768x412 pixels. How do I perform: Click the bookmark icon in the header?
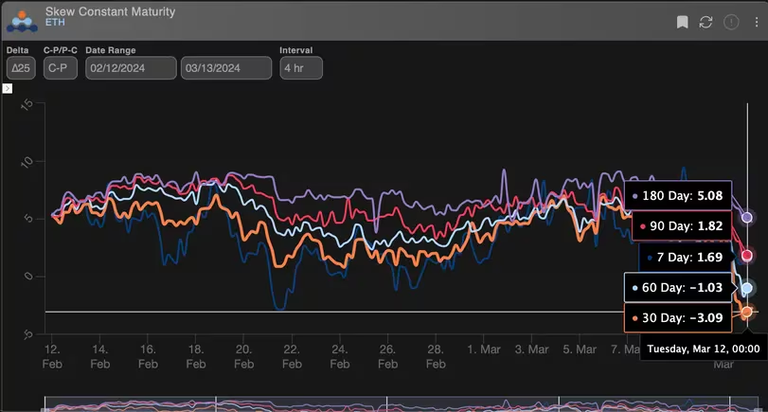[x=682, y=22]
